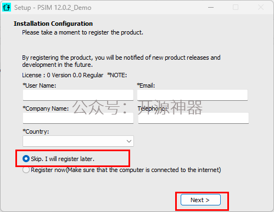274x212 pixels.
Task: Click the Next > button
Action: click(x=200, y=200)
